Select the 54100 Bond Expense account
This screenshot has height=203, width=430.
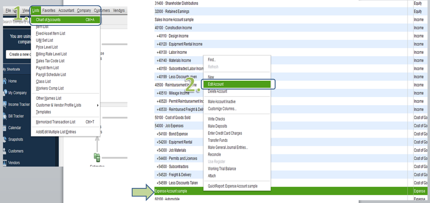(x=290, y=134)
